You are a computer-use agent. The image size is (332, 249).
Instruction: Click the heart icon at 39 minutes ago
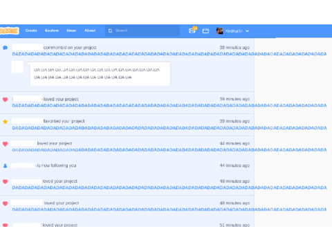5,100
